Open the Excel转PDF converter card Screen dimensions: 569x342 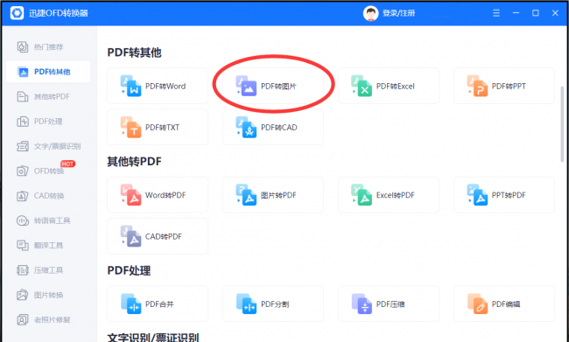coord(389,195)
